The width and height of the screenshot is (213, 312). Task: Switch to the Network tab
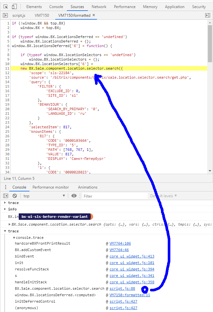point(99,6)
